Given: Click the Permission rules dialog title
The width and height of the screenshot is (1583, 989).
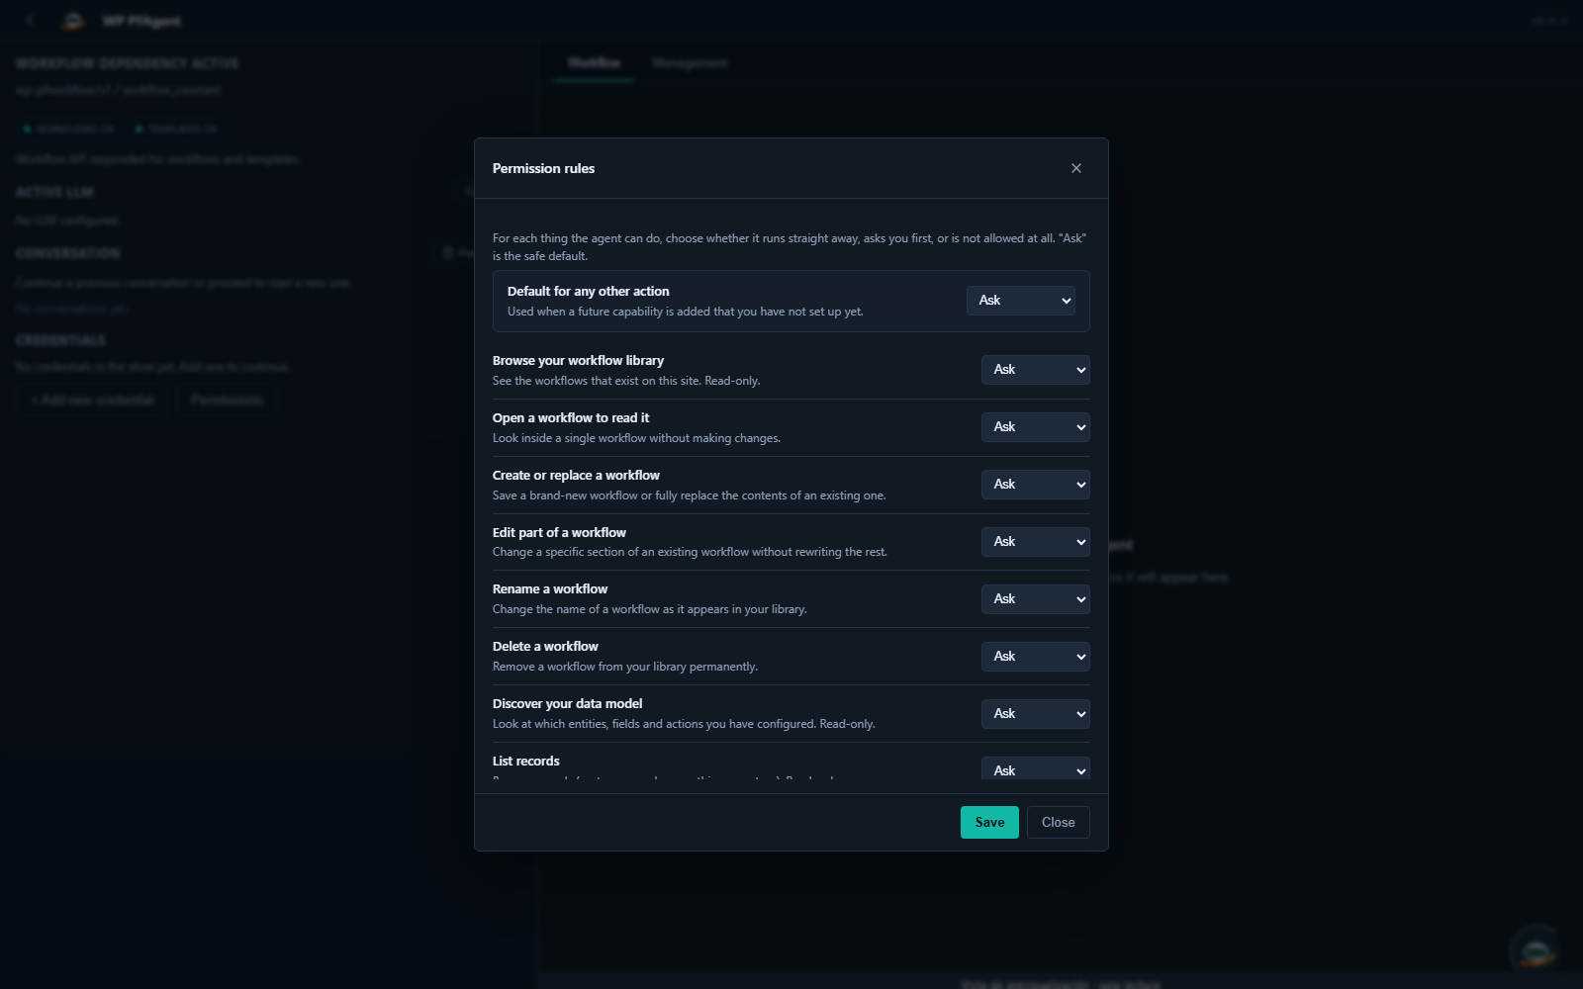Looking at the screenshot, I should click(x=543, y=169).
